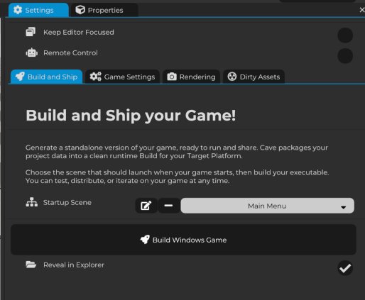Click the edit pencil icon for Startup Scene
365x300 pixels.
click(146, 206)
